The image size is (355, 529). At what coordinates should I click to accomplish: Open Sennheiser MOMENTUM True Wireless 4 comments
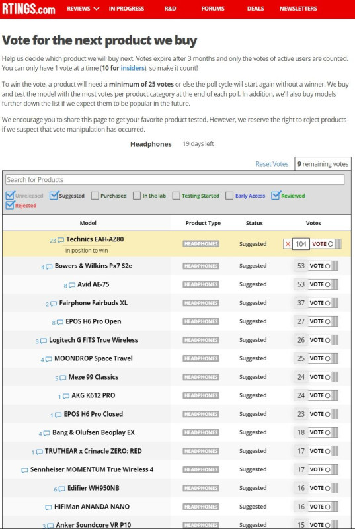pyautogui.click(x=24, y=470)
